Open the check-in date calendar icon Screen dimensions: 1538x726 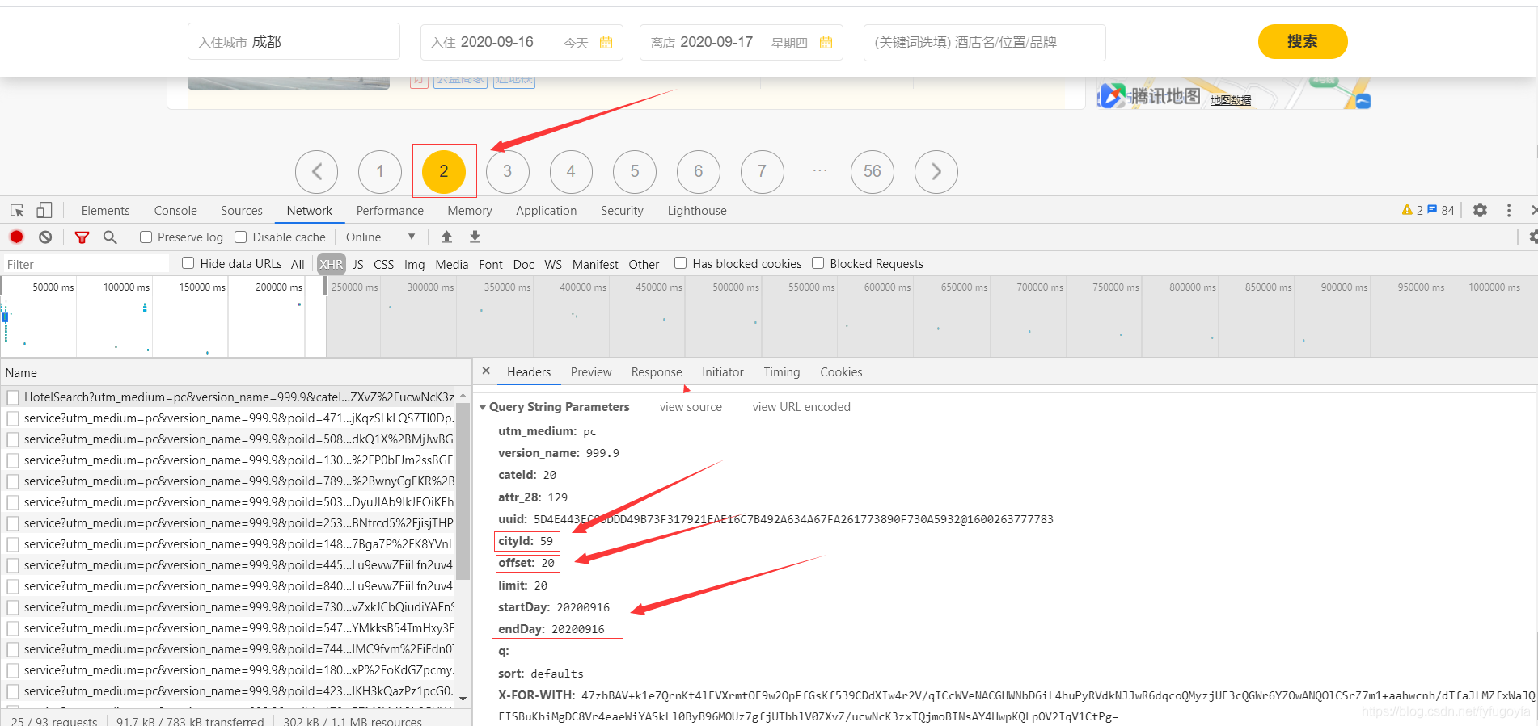pos(606,43)
